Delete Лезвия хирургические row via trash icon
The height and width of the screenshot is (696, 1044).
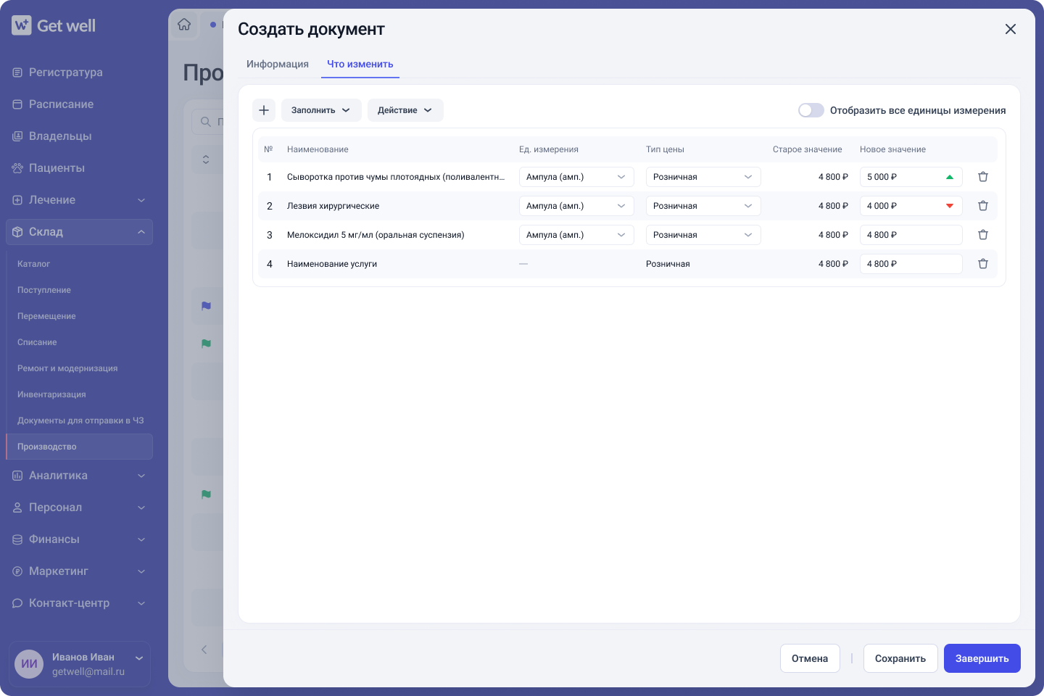pyautogui.click(x=983, y=206)
